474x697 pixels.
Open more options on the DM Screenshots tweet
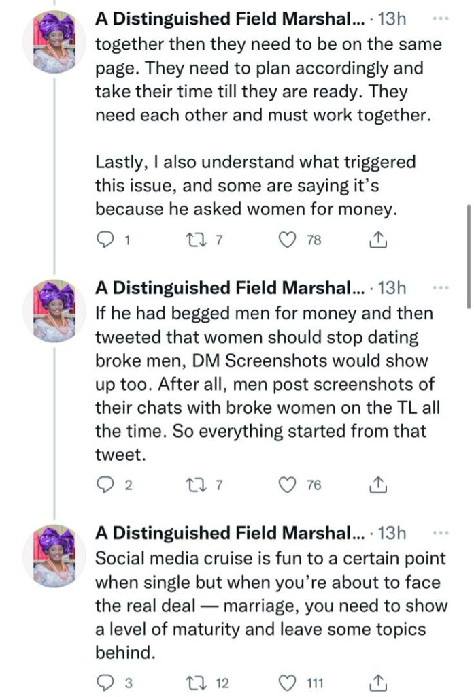coord(440,287)
